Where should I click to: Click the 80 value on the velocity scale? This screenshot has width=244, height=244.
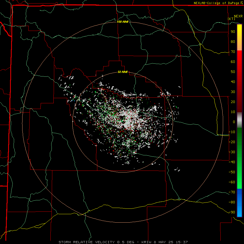233,42
